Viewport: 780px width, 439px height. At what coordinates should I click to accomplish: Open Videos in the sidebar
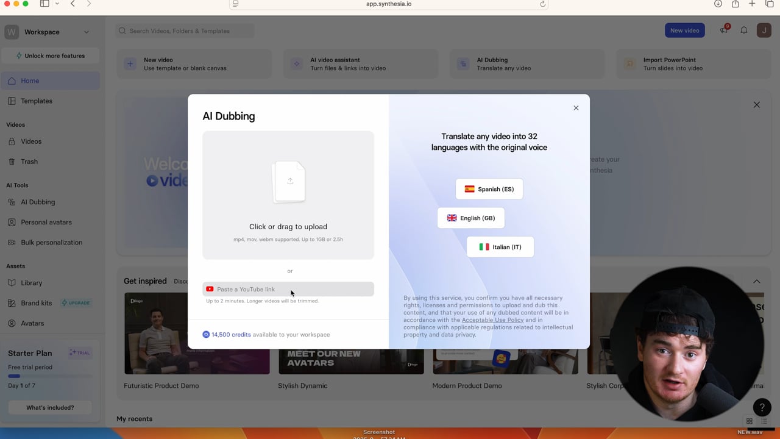click(51, 141)
